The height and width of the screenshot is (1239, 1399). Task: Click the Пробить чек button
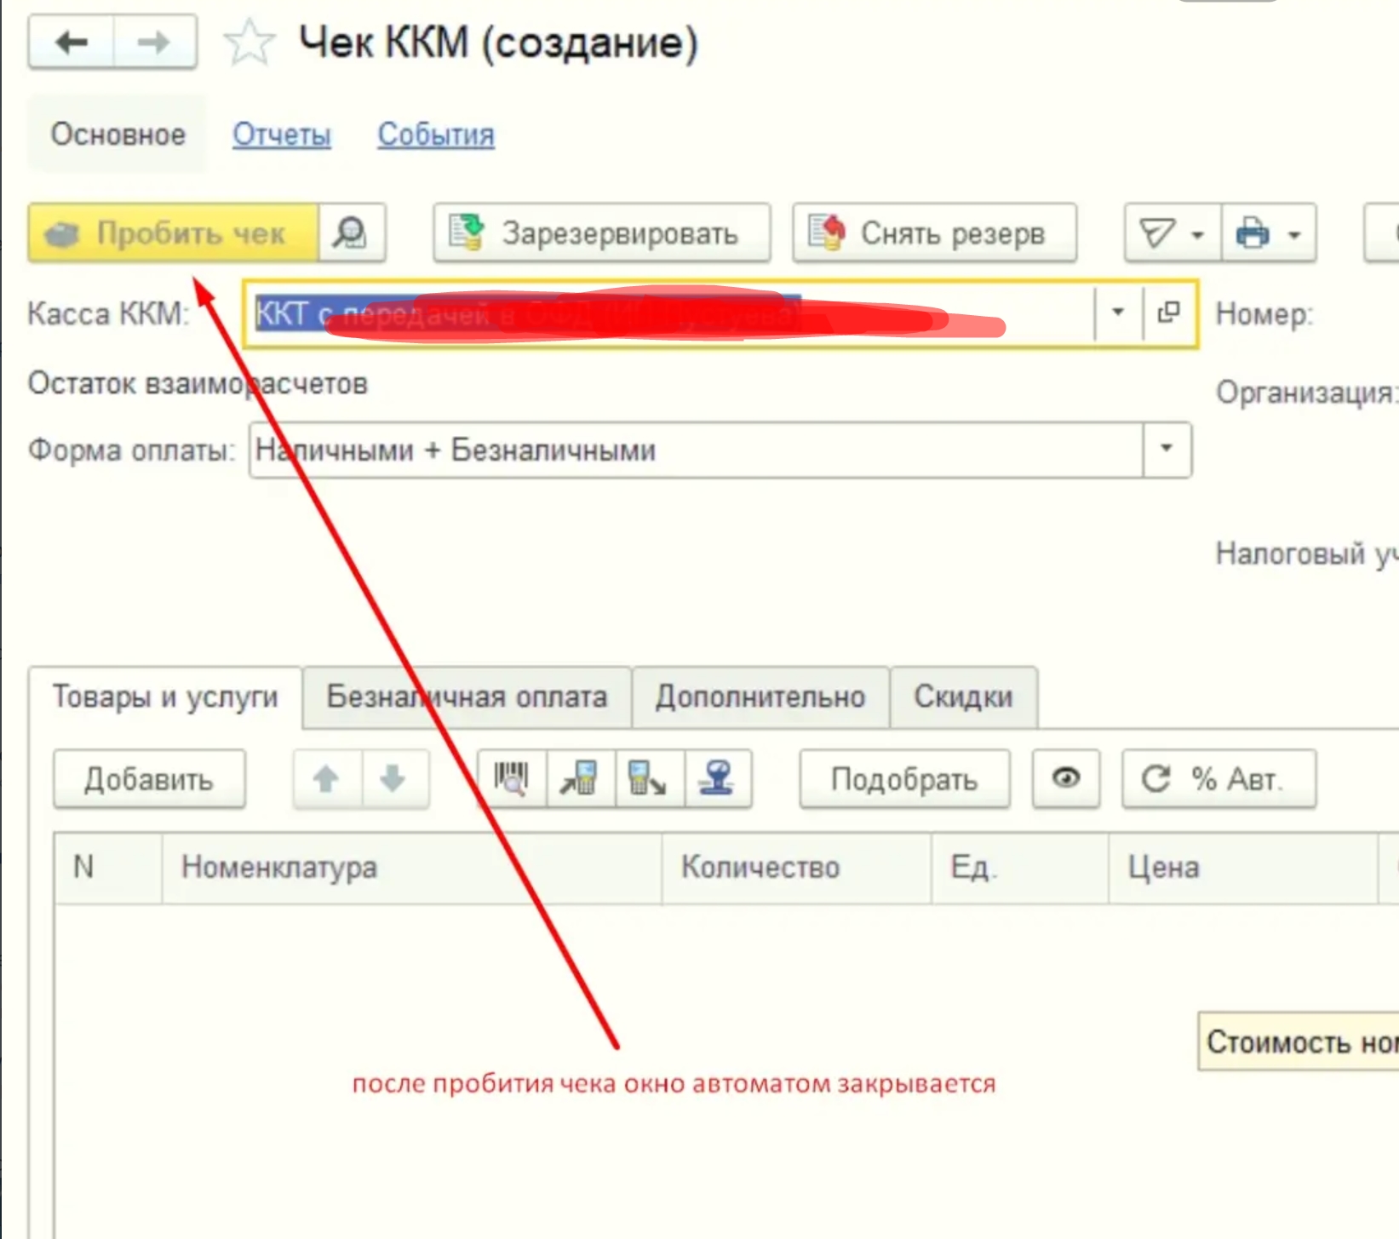(174, 232)
